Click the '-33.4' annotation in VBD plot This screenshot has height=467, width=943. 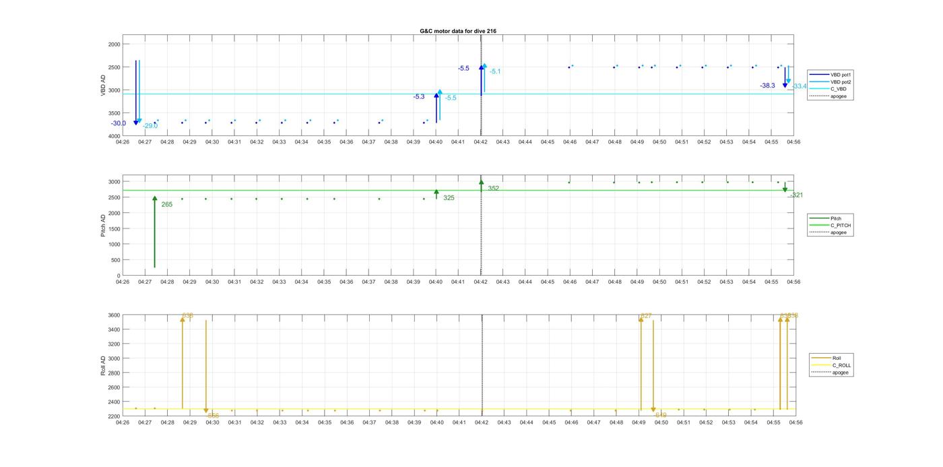tap(799, 86)
